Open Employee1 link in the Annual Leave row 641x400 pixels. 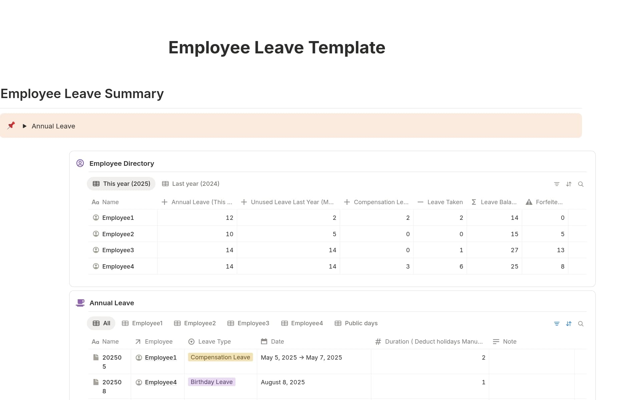(x=161, y=357)
